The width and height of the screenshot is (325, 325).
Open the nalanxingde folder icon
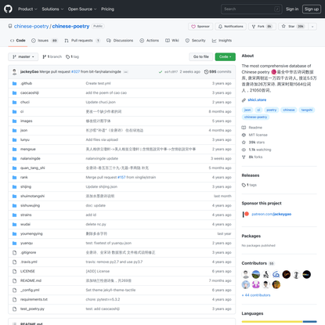(x=15, y=159)
